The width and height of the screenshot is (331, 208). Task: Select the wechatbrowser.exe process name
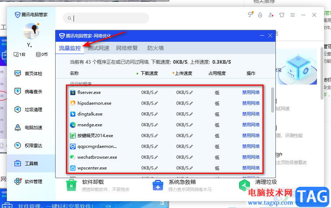[x=97, y=157]
